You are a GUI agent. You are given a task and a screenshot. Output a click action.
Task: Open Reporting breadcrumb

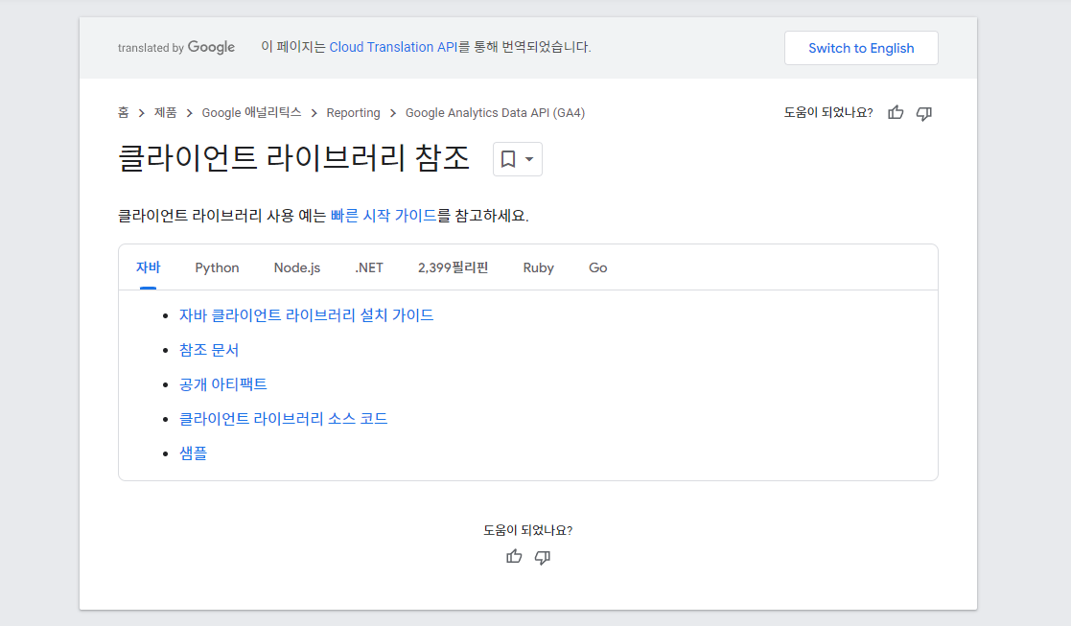point(353,112)
